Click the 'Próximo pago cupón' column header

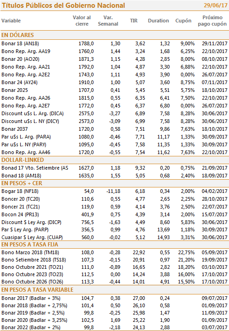[x=213, y=21]
